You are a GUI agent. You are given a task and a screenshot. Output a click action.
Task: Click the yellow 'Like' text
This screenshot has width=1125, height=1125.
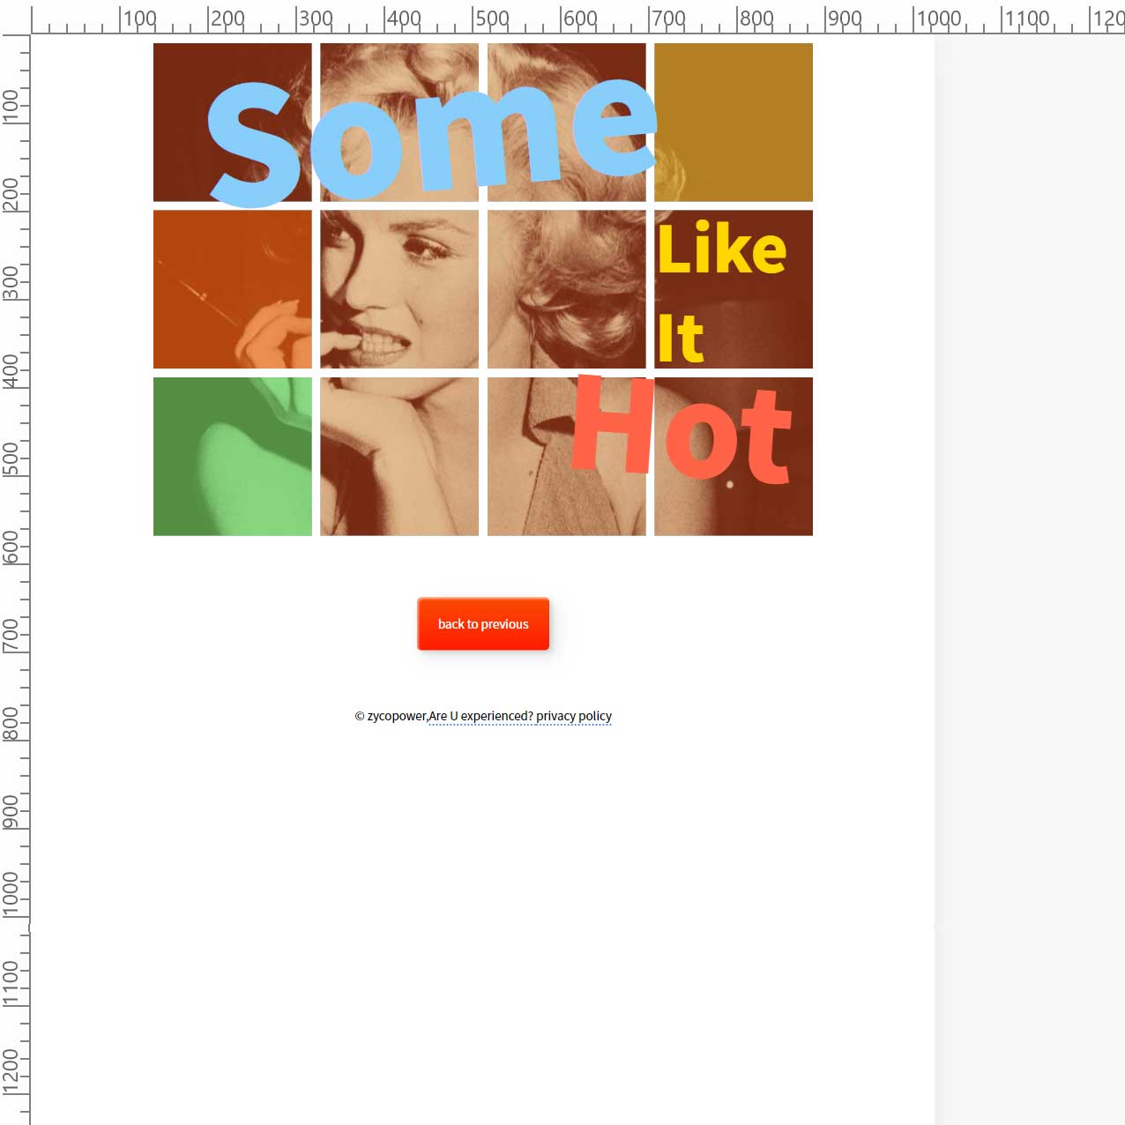[x=722, y=248]
